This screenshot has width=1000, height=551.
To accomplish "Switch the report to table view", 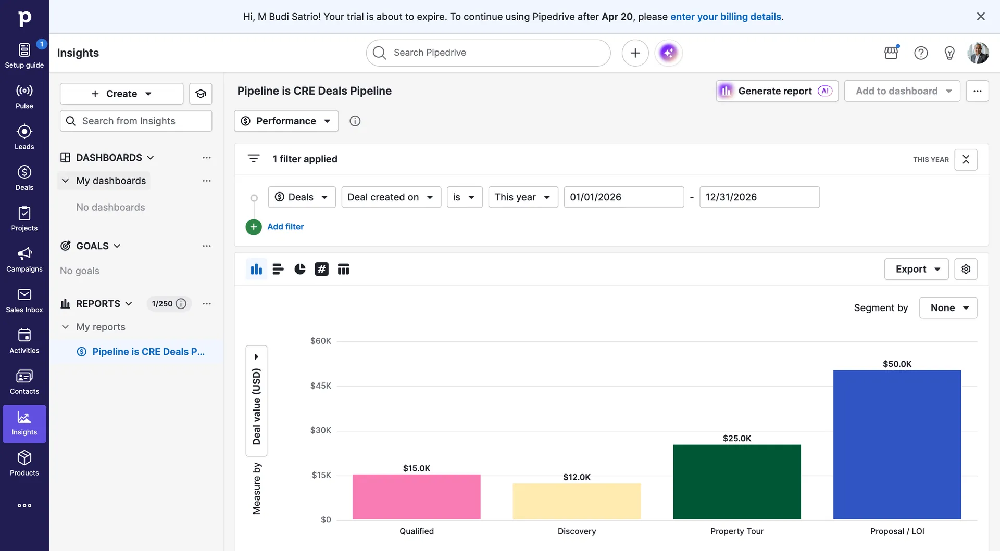I will tap(343, 269).
